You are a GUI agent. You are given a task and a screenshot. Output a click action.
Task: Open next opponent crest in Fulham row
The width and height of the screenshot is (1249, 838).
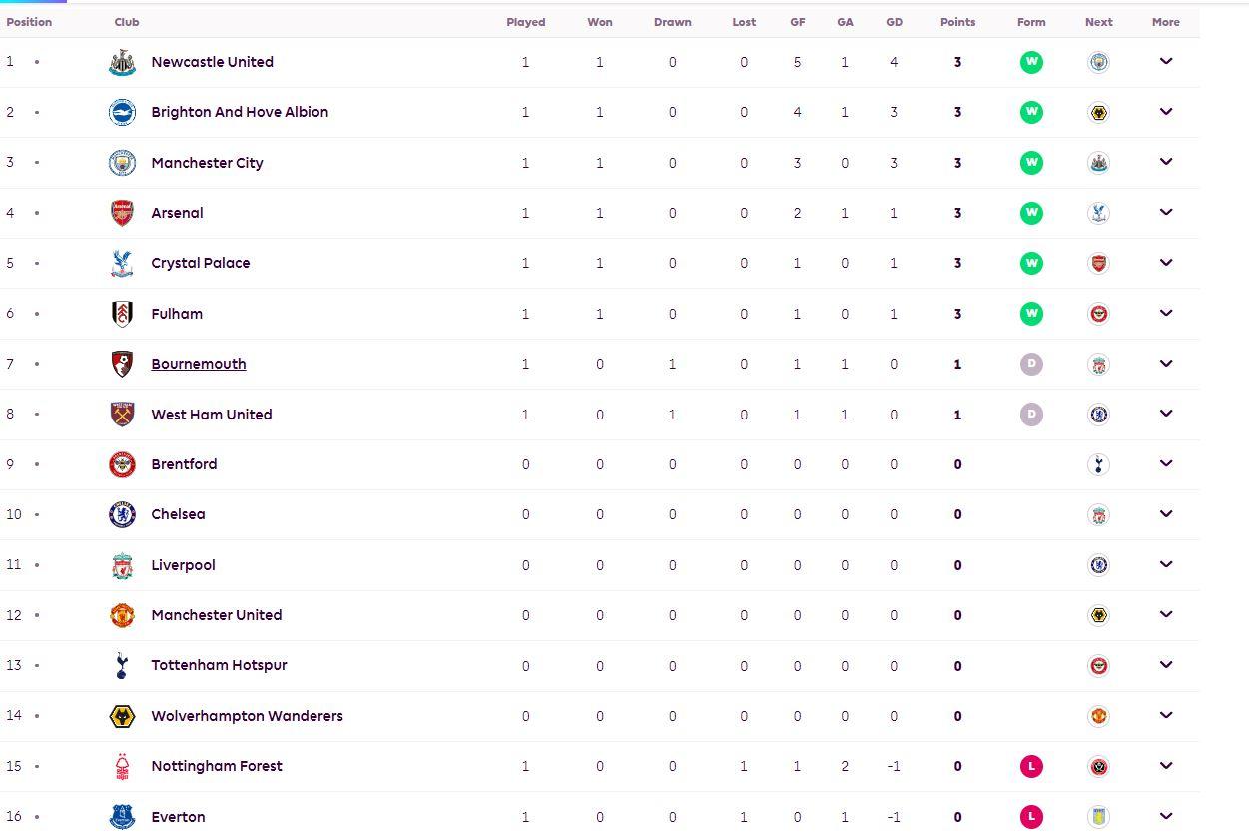(1098, 314)
